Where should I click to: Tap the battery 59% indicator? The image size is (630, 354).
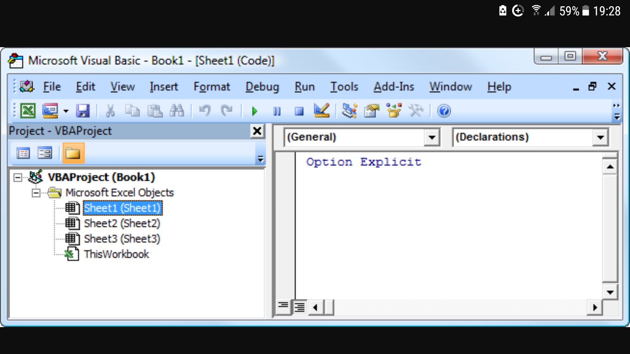(x=574, y=11)
